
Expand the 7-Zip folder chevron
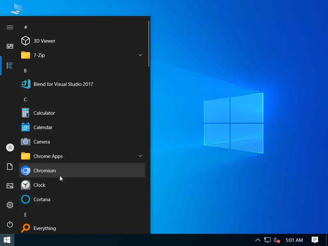pyautogui.click(x=140, y=55)
